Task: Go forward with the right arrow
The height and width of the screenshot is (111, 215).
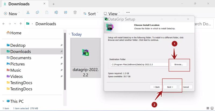Action: tap(10, 24)
